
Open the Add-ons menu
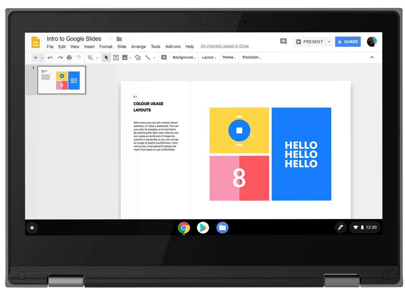pyautogui.click(x=173, y=47)
